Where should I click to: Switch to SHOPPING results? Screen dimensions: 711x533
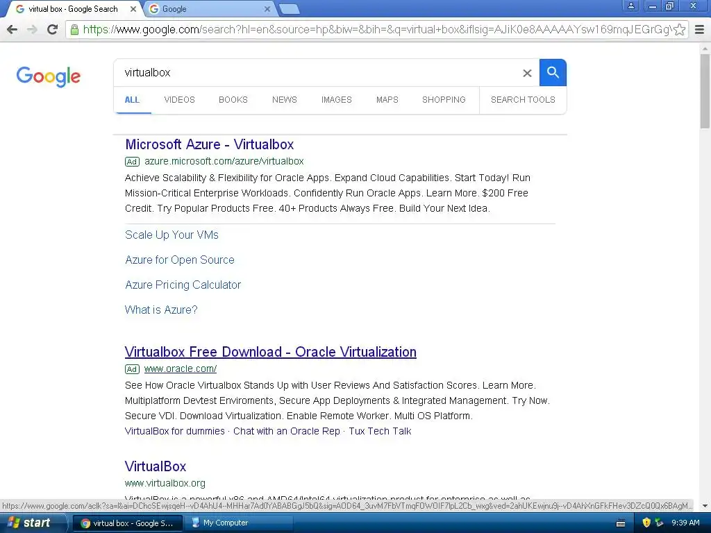pos(444,100)
